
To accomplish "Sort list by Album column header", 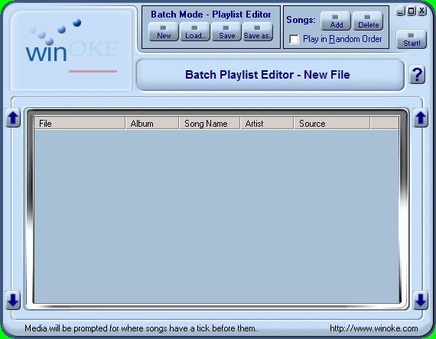I will pos(152,123).
